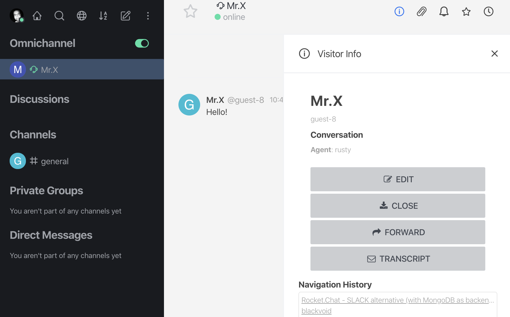Disable the Omnichannel toggle
Viewport: 510px width, 317px height.
point(142,43)
